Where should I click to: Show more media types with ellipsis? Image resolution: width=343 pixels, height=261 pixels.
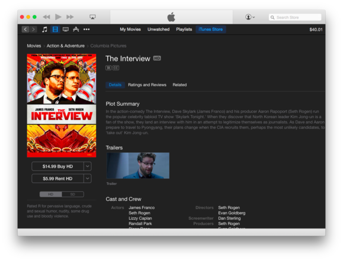click(86, 29)
